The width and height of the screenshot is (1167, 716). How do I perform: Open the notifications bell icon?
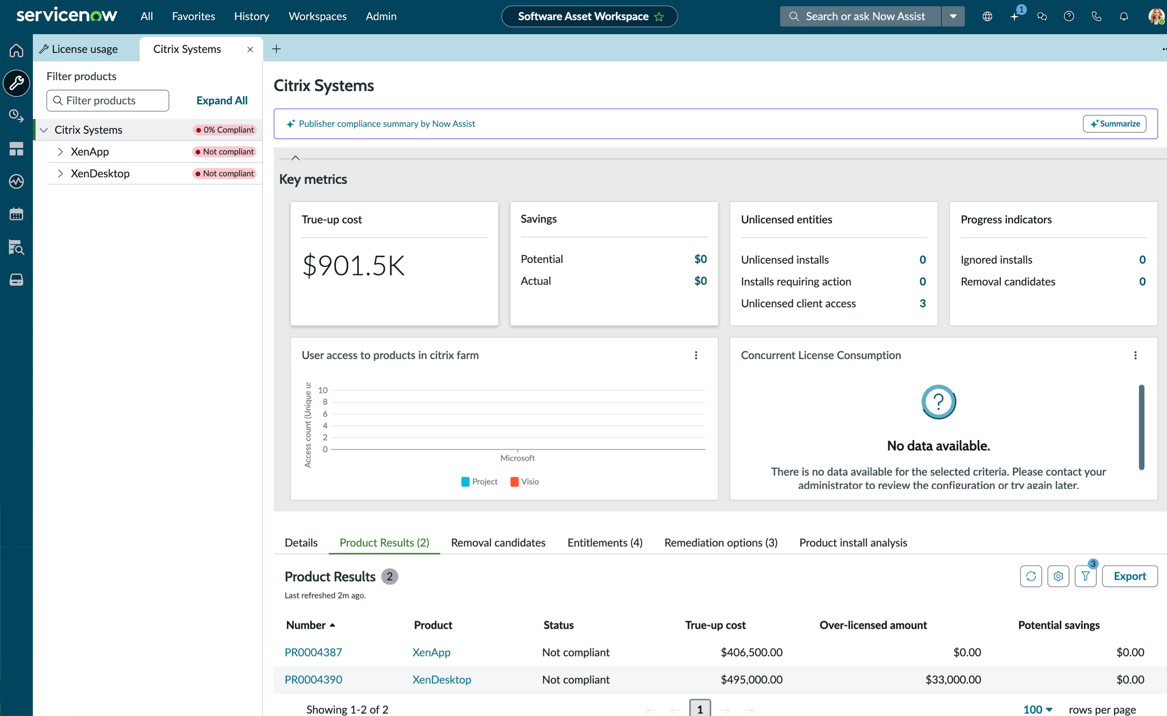pyautogui.click(x=1124, y=16)
